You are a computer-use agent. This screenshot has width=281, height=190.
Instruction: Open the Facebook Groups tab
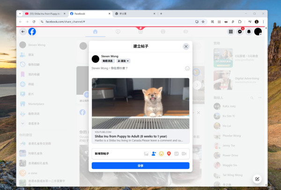163,32
